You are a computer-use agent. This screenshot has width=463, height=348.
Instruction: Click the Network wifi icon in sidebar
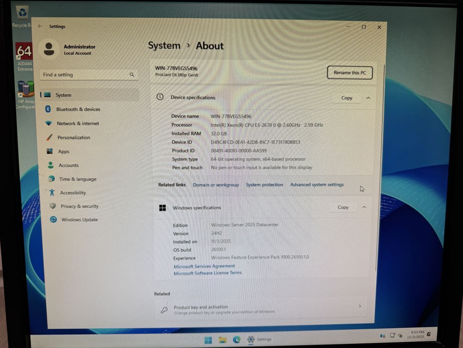pos(49,123)
